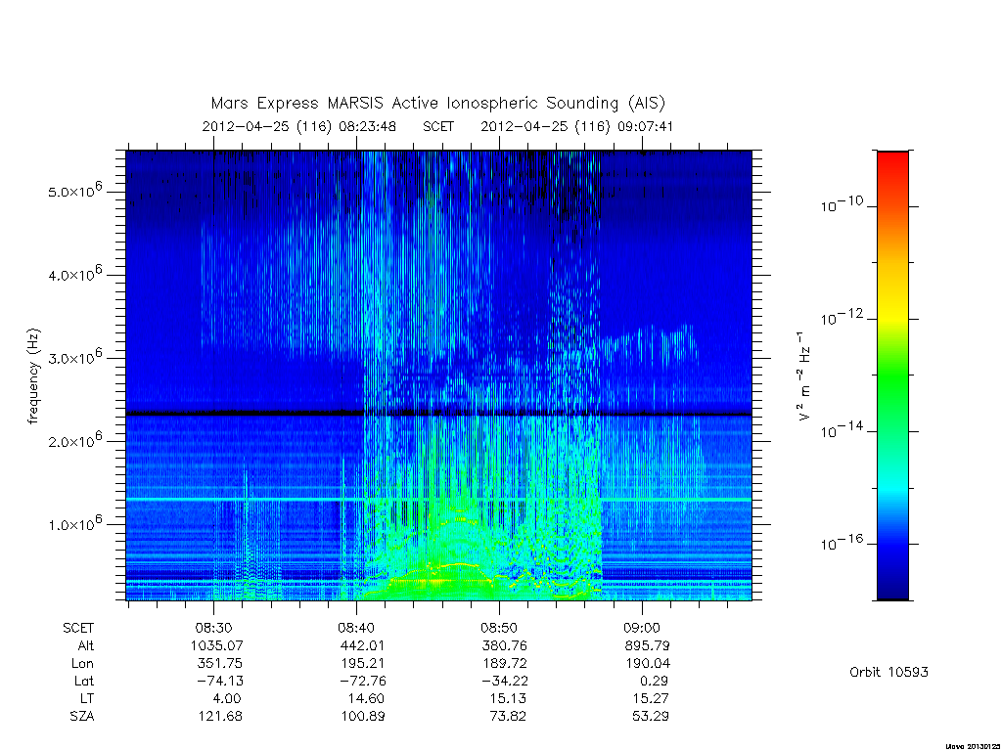Click the 3.0×10^6 frequency tick label
The width and height of the screenshot is (1002, 751).
click(74, 356)
